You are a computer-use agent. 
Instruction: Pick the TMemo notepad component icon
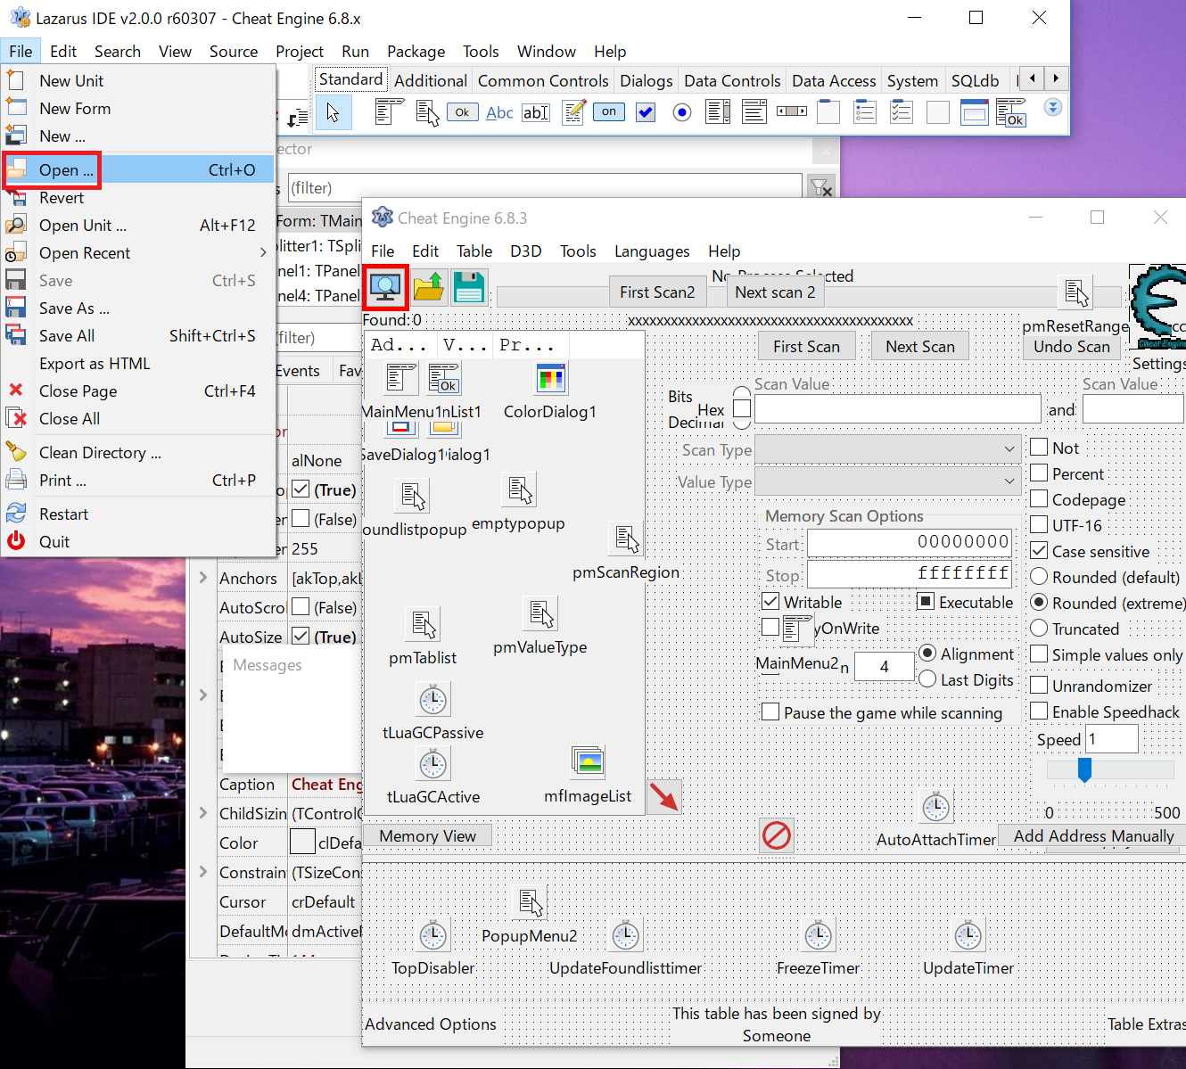[573, 112]
